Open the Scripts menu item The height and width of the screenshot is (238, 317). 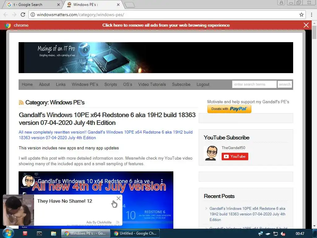click(111, 84)
